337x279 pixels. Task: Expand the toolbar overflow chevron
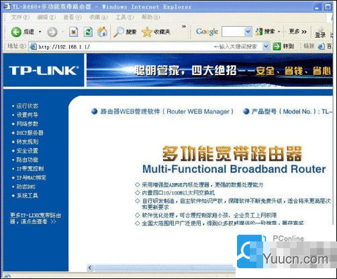tap(184, 27)
